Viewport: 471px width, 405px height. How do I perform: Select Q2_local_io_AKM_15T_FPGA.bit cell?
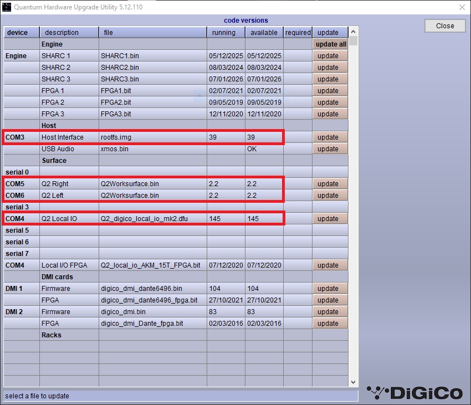pyautogui.click(x=153, y=265)
